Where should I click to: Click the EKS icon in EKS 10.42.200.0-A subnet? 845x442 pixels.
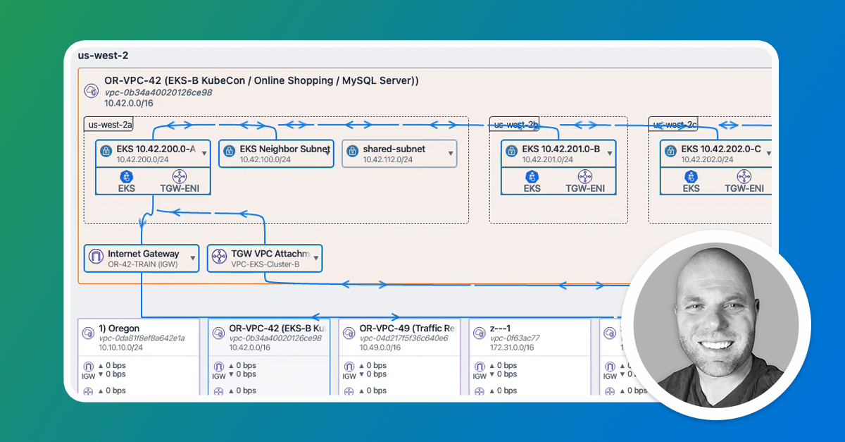[x=127, y=176]
